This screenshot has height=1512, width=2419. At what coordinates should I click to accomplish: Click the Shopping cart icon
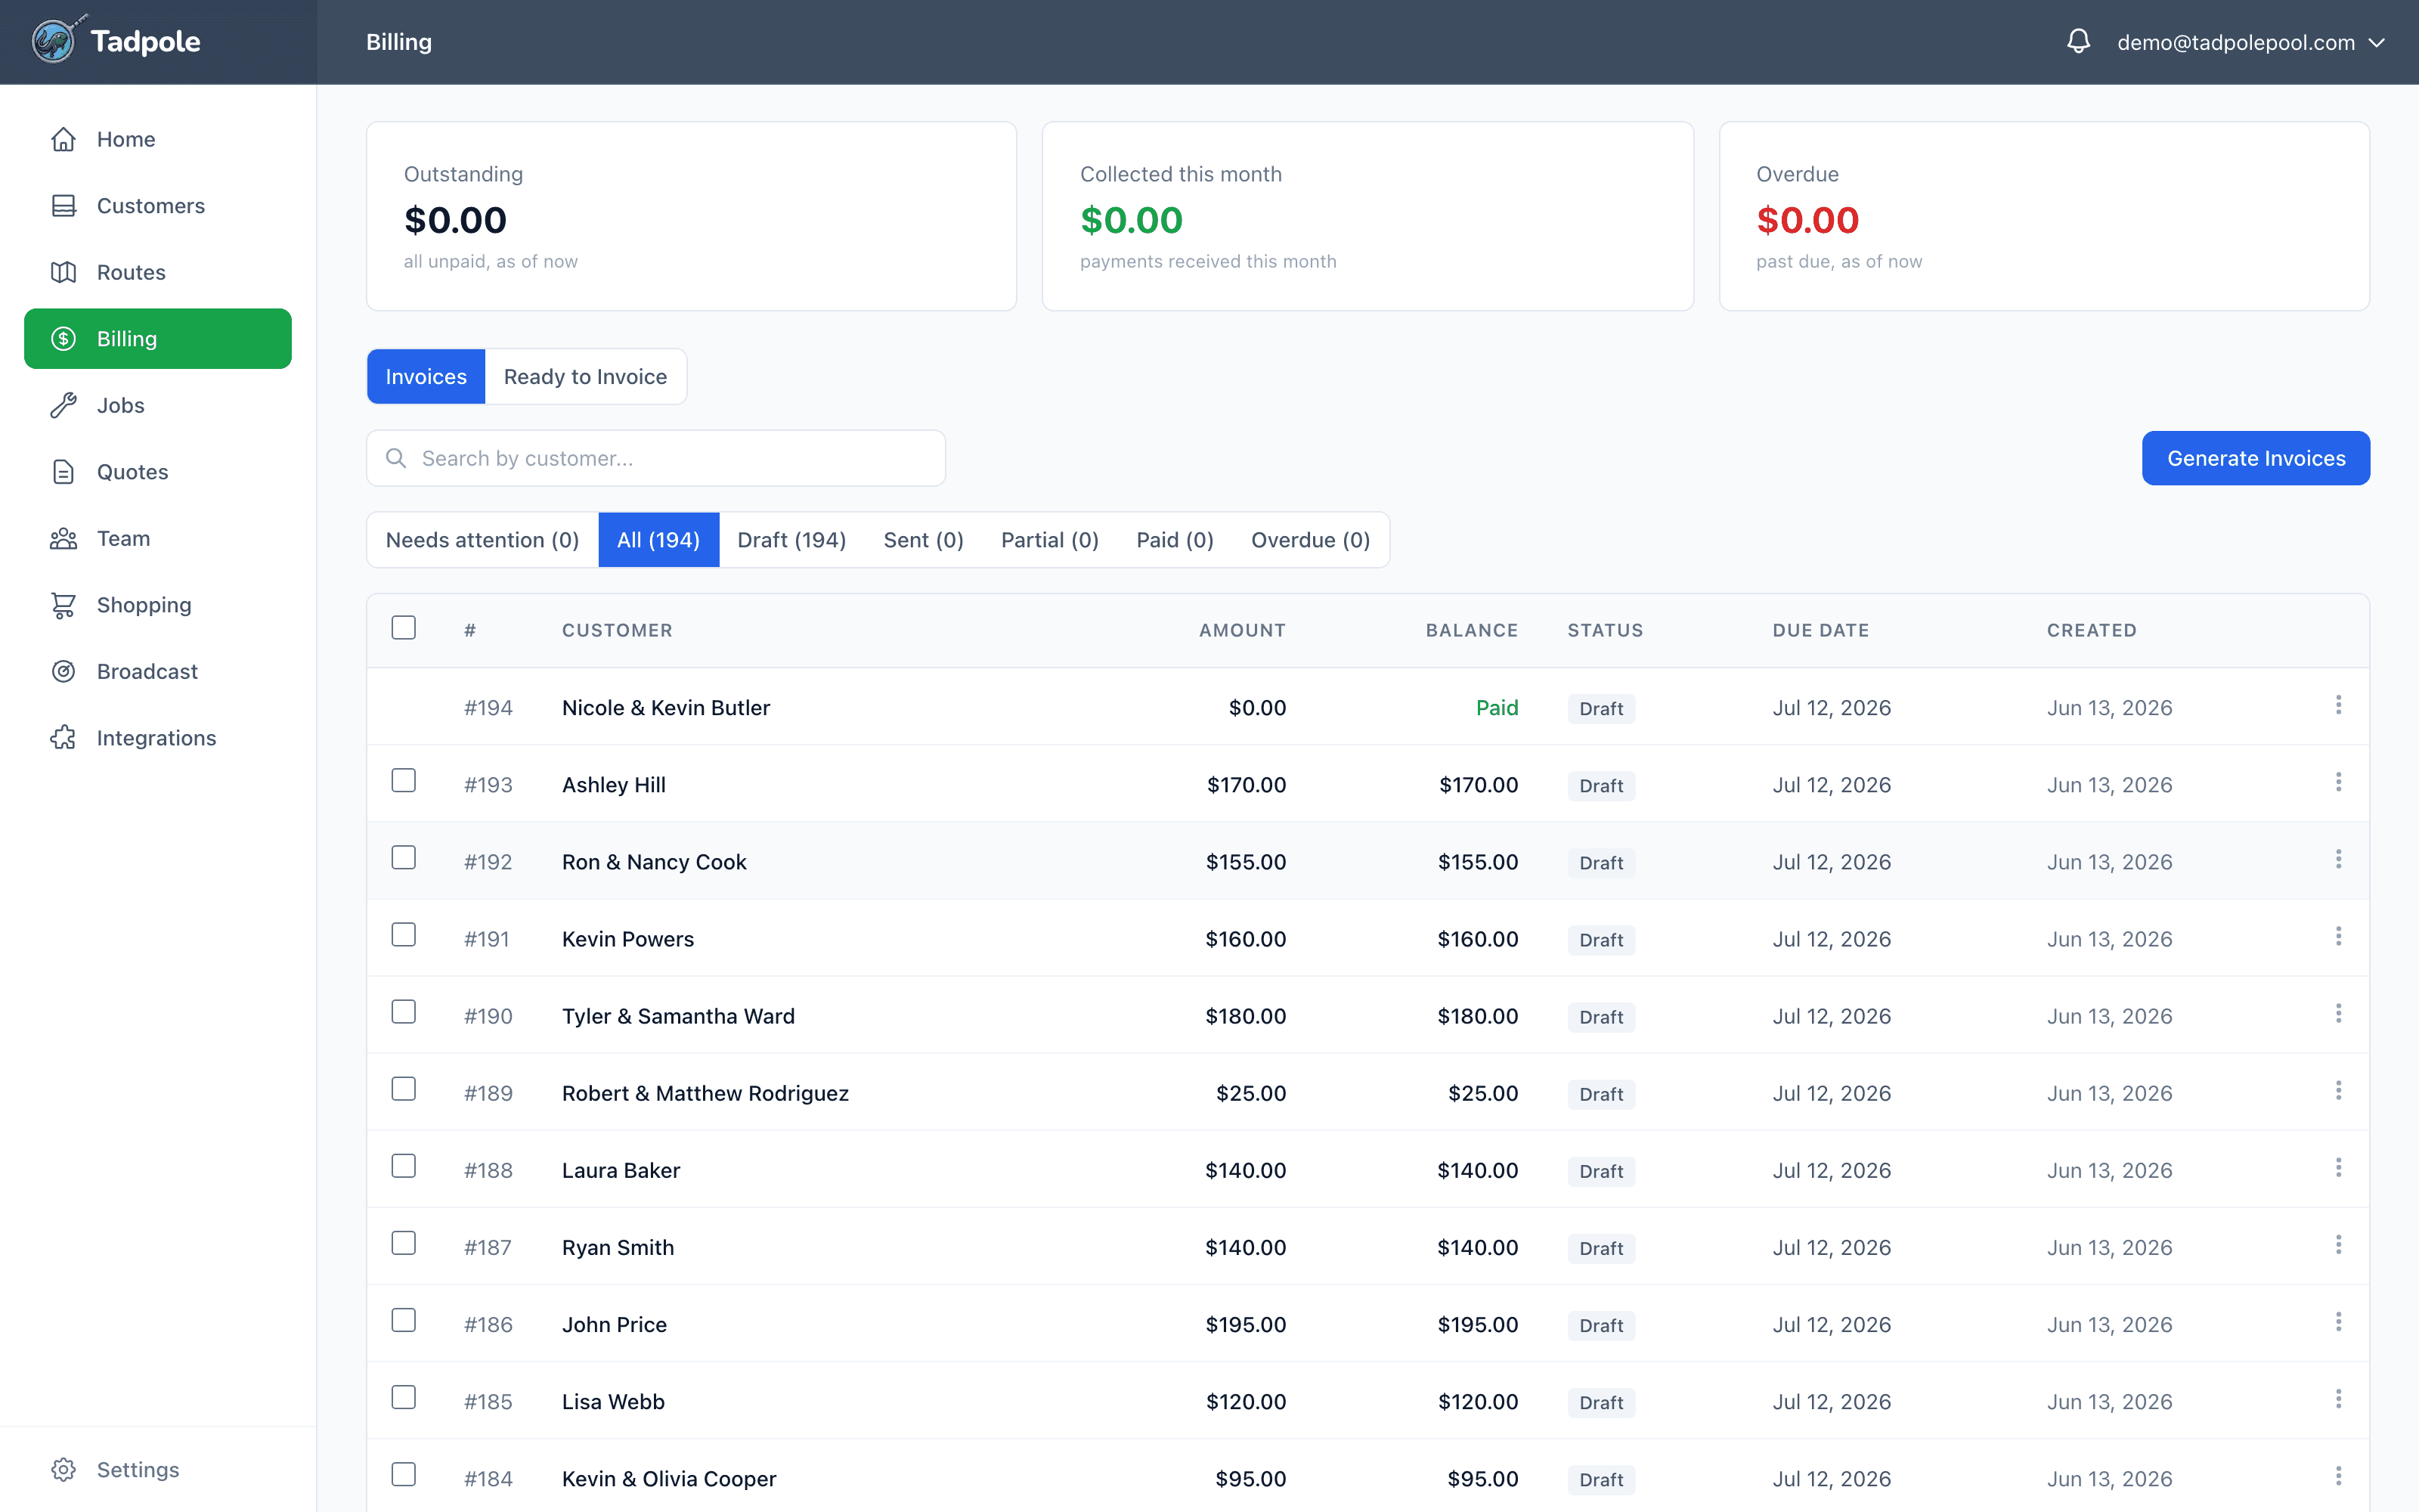click(x=63, y=605)
